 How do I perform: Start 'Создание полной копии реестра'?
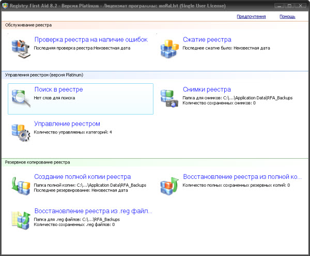pos(82,176)
